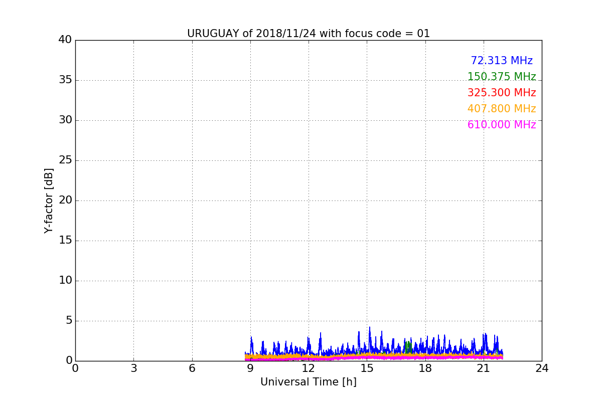Select the 72.313 MHz legend label

pos(502,61)
